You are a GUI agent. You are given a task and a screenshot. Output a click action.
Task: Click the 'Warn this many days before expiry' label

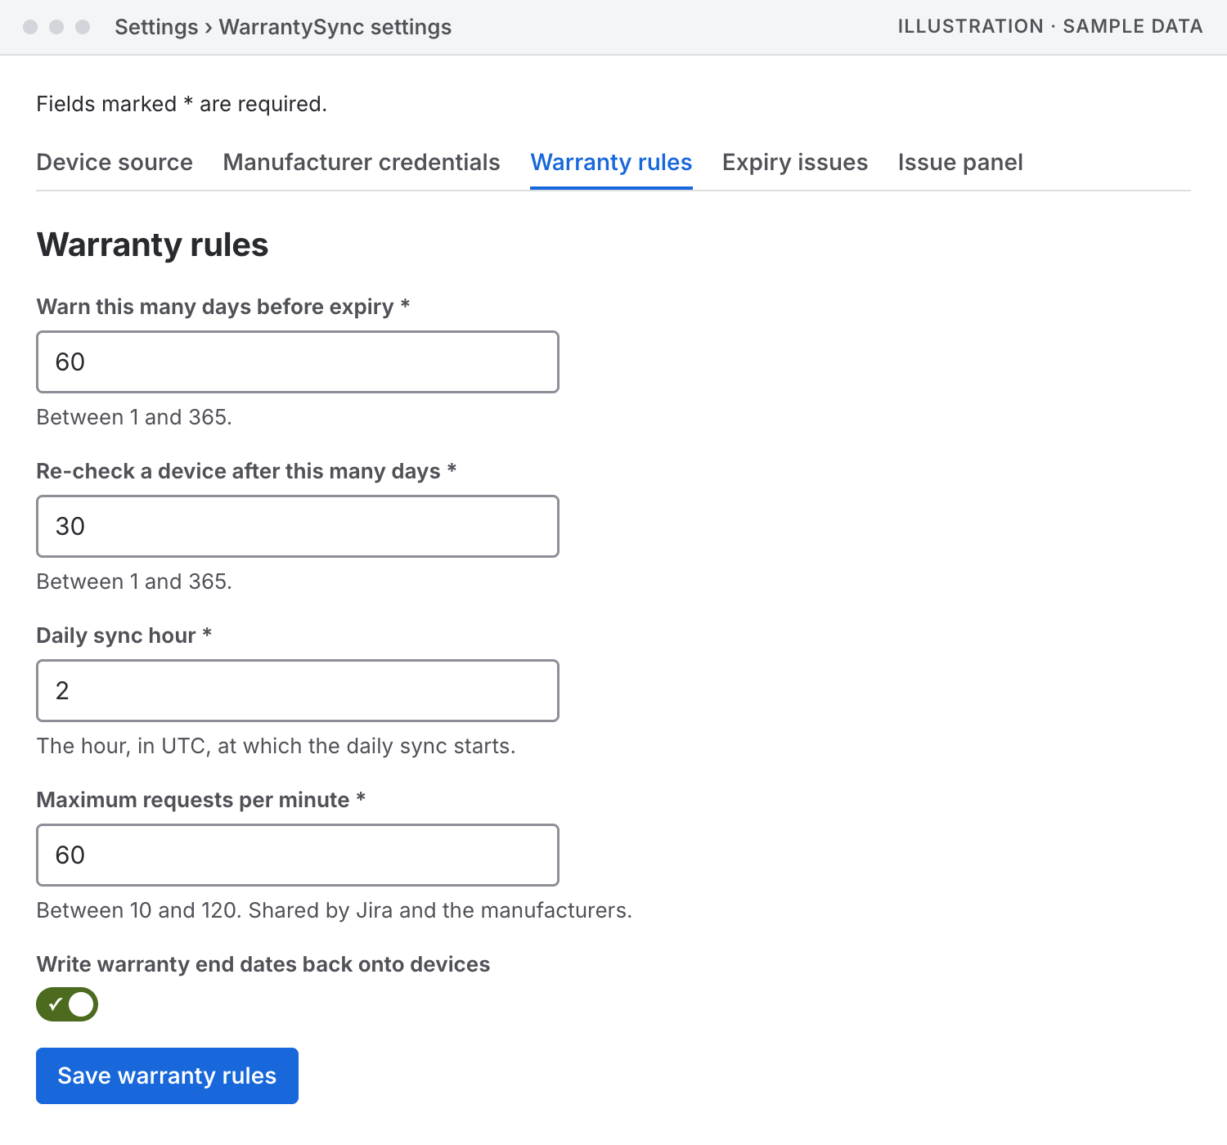(x=223, y=307)
